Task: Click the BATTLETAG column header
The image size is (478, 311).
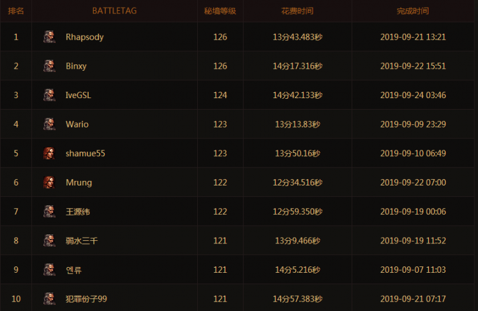Action: tap(114, 11)
